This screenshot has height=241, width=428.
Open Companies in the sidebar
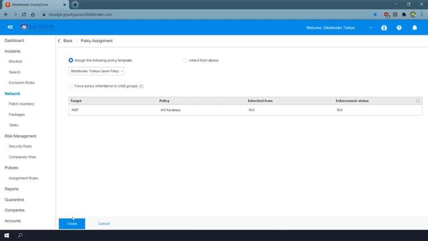pos(15,210)
